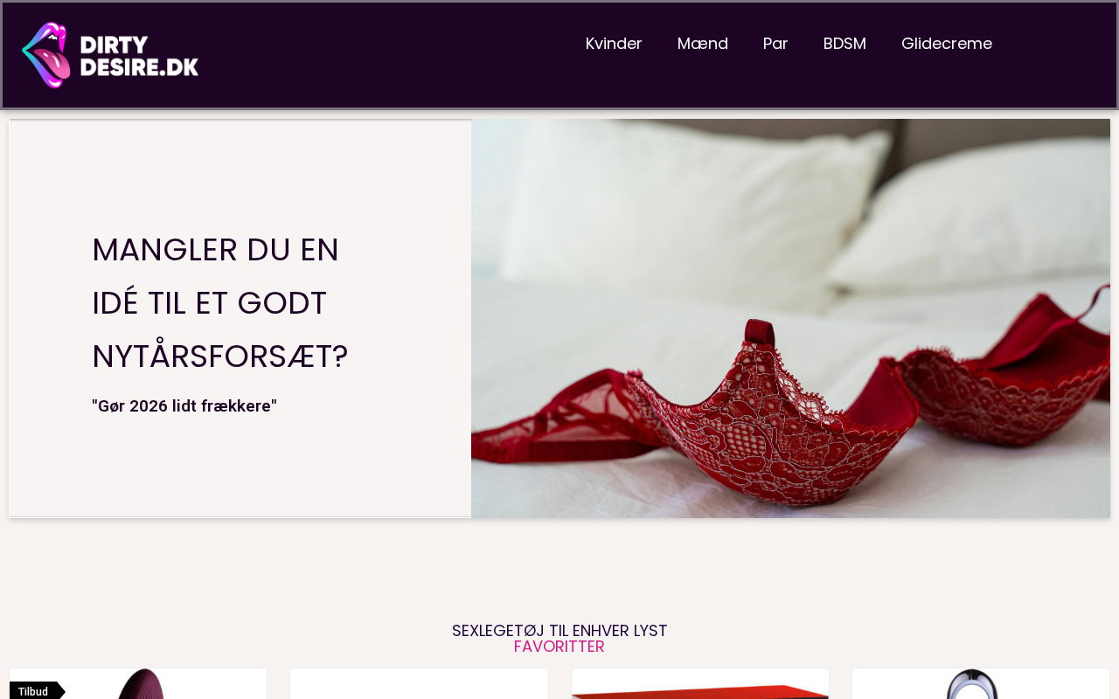Open the Kvinder menu
Image resolution: width=1119 pixels, height=699 pixels.
pos(614,44)
